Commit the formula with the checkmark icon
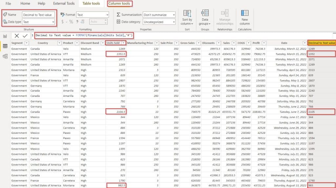Viewport: 336px width, 188px height. [x=25, y=35]
